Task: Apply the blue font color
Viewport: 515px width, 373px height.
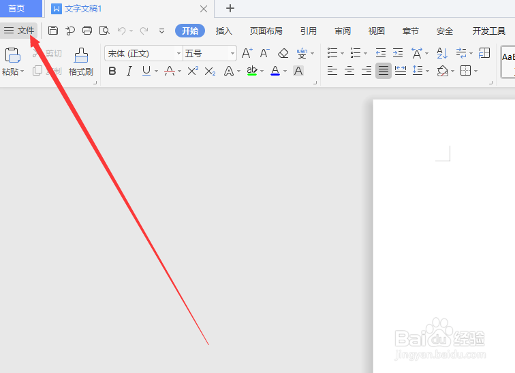Action: tap(275, 71)
